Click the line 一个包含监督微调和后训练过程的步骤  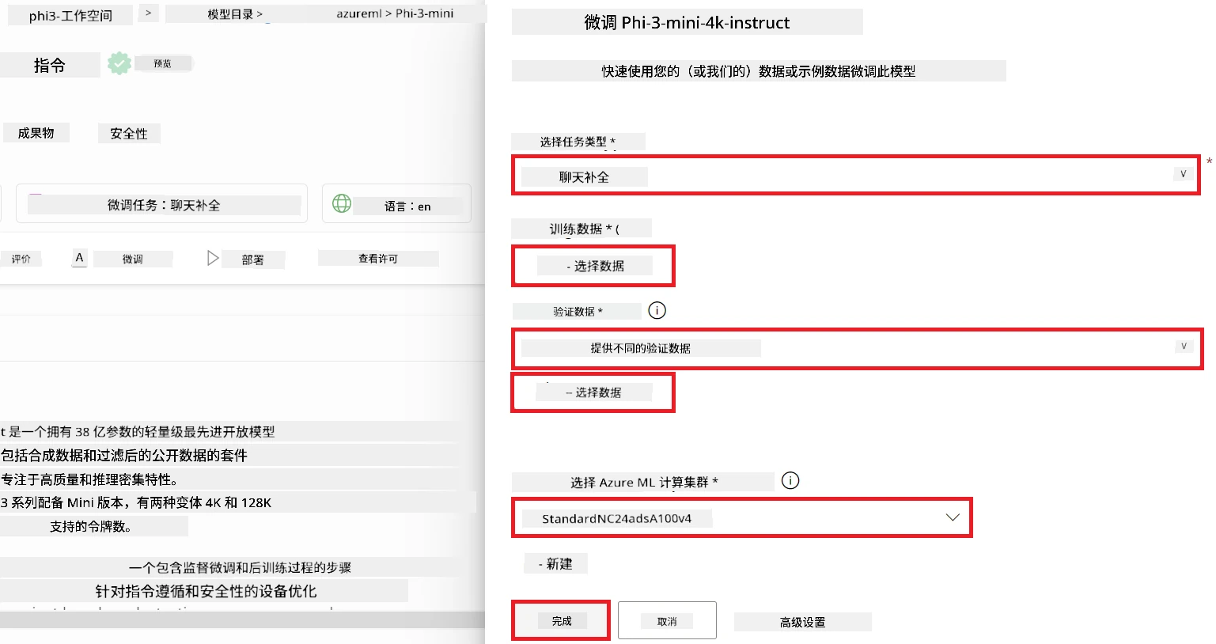240,567
